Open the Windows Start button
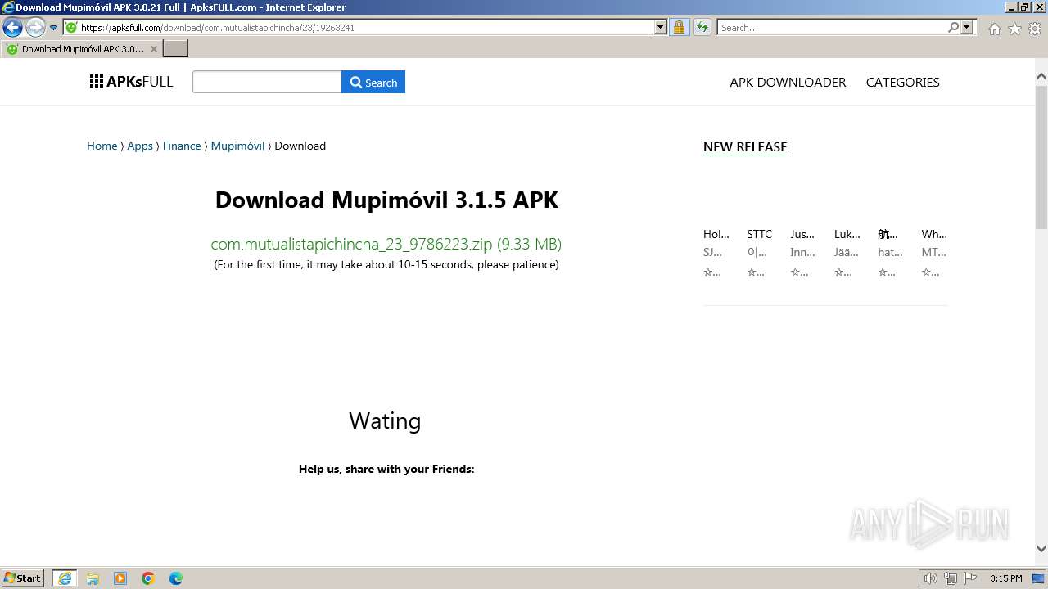The image size is (1048, 589). click(22, 578)
